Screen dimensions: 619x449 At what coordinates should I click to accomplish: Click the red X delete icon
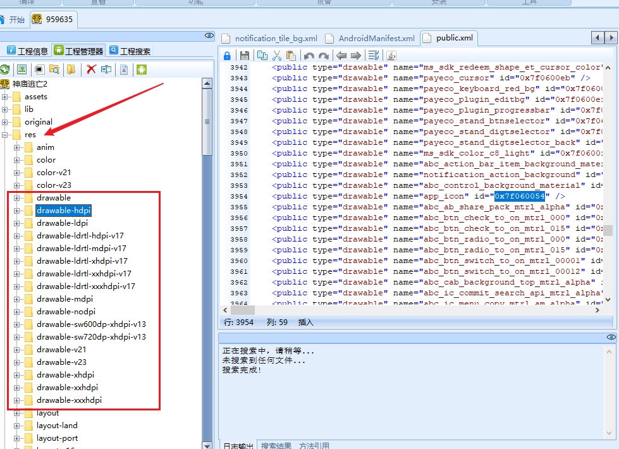tap(91, 70)
